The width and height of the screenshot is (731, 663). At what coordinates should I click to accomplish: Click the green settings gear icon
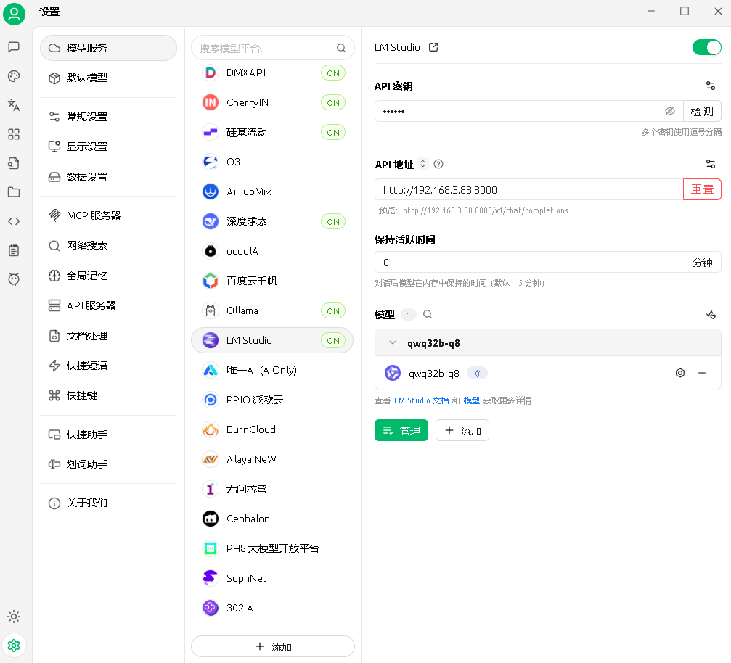coord(14,646)
